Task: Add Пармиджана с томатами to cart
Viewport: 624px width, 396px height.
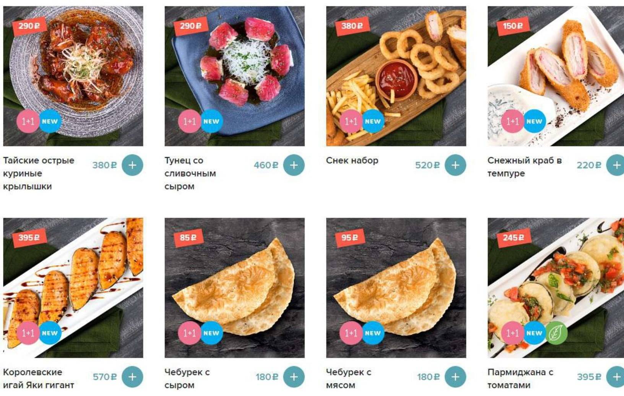Action: pyautogui.click(x=616, y=377)
